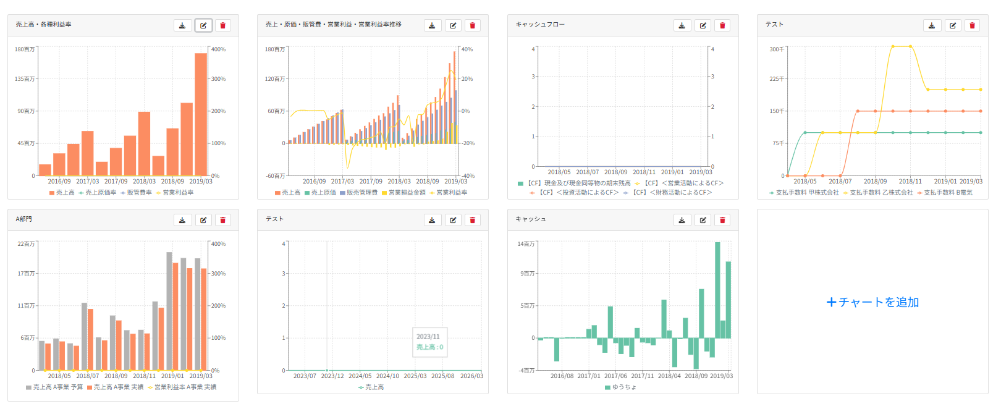The width and height of the screenshot is (1001, 409).
Task: Click the A部門 card title
Action: coord(23,219)
